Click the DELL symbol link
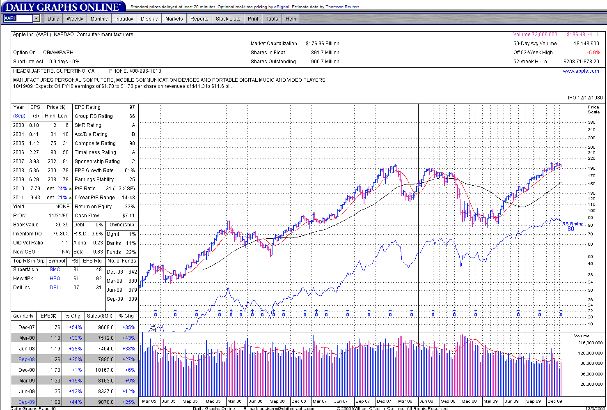This screenshot has width=607, height=410. coord(56,288)
